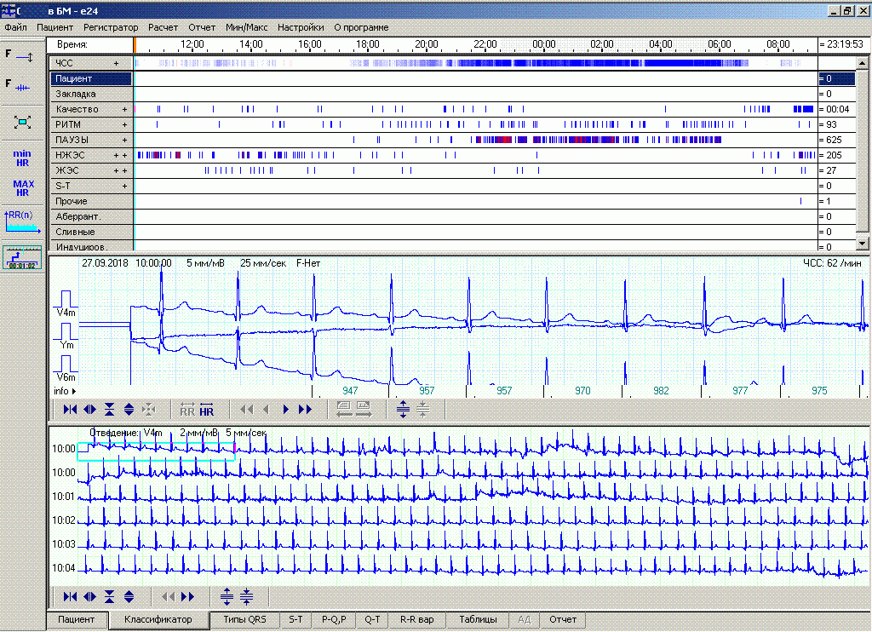Select the Сливные event row

coord(91,232)
